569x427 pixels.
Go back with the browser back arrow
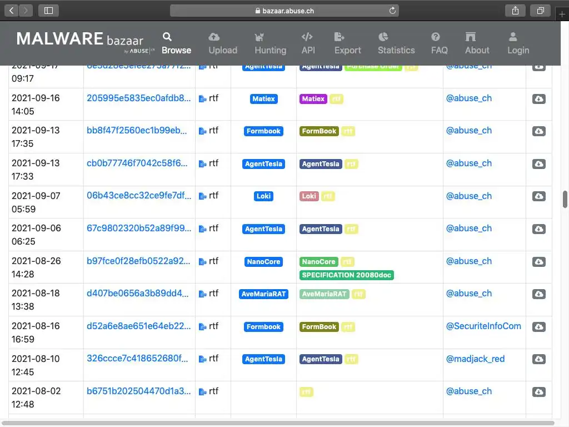pyautogui.click(x=12, y=11)
